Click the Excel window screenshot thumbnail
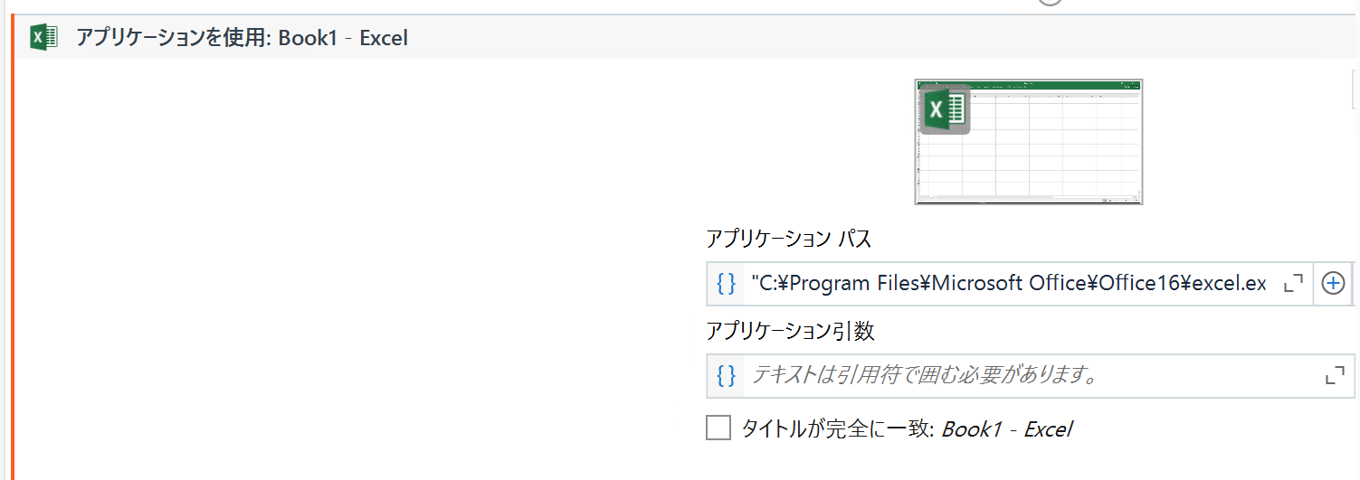 pos(1029,142)
